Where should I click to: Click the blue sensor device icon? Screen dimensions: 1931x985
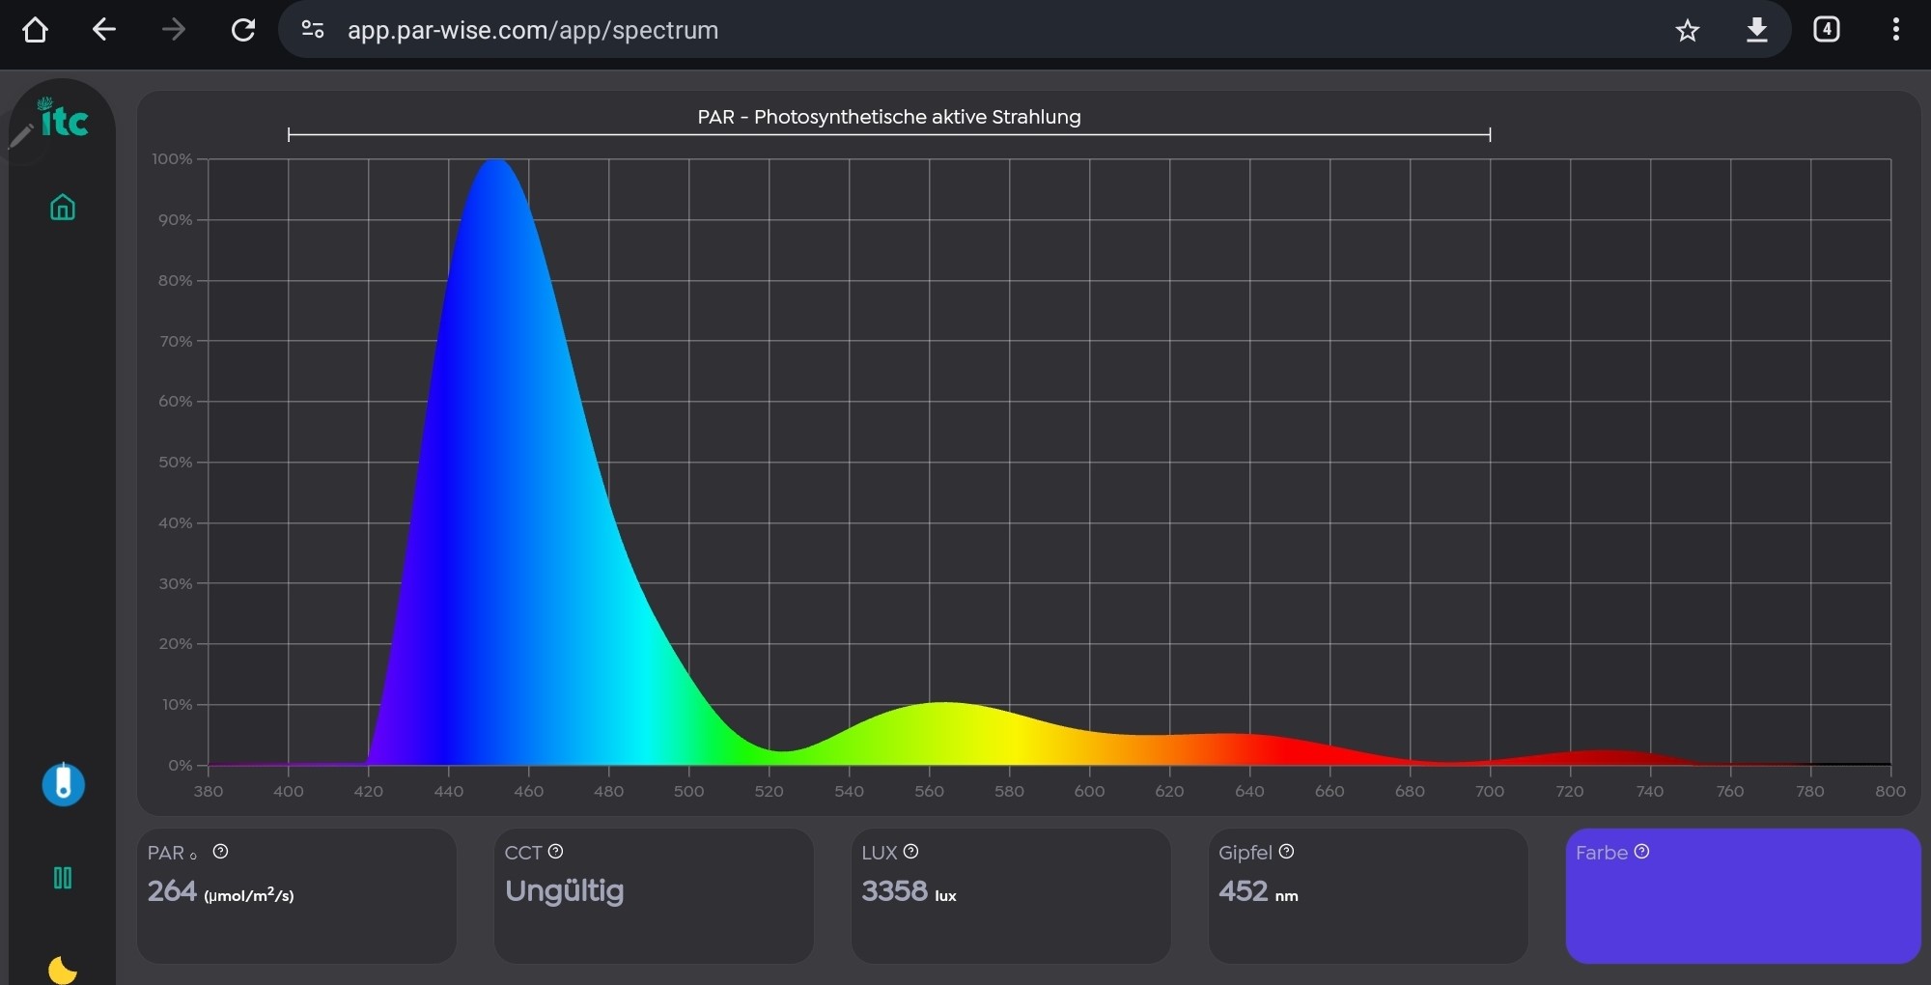[63, 784]
